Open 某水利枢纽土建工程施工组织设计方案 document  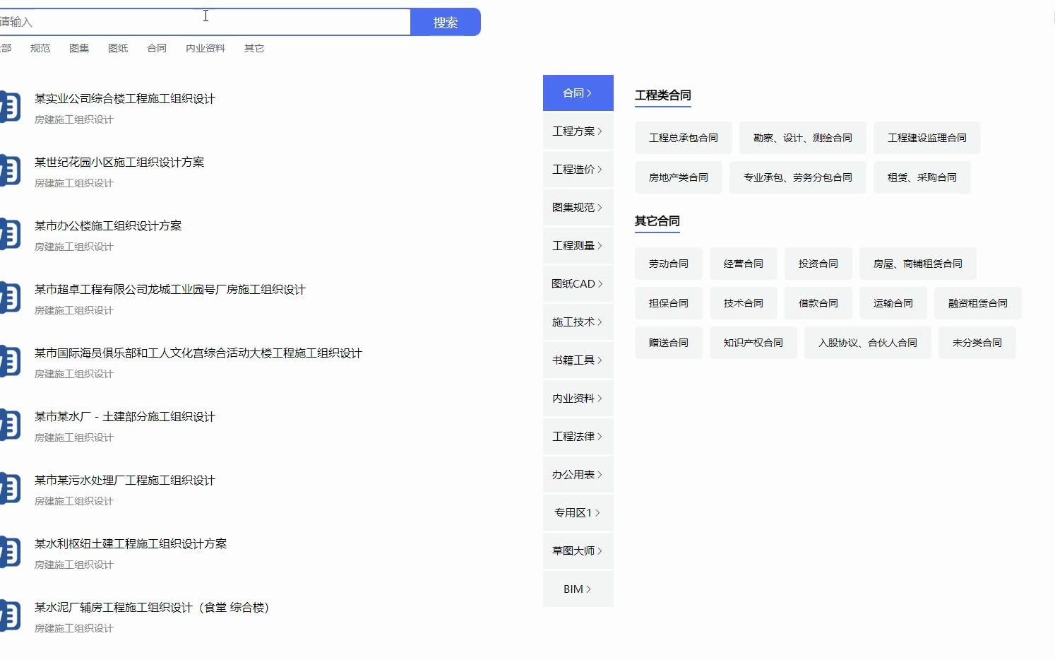tap(131, 544)
